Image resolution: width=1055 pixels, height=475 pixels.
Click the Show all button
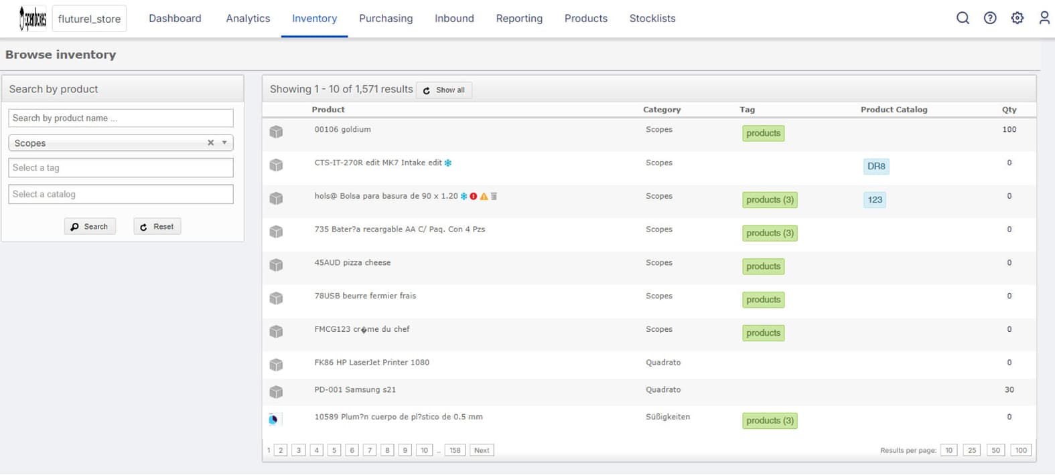[444, 90]
